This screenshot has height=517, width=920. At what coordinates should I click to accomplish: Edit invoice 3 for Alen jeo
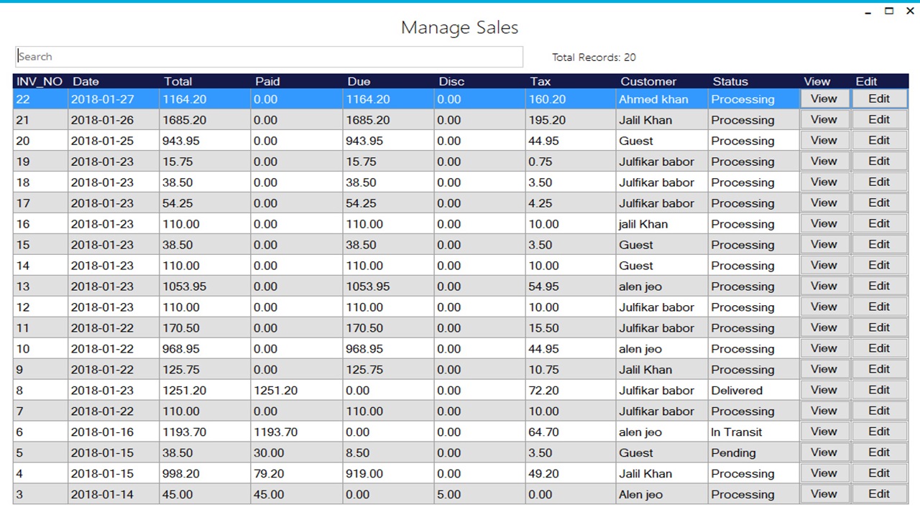[x=880, y=494]
